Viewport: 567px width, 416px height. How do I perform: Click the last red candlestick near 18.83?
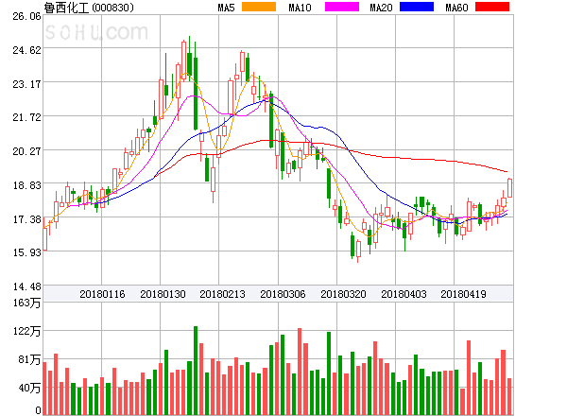tap(509, 188)
